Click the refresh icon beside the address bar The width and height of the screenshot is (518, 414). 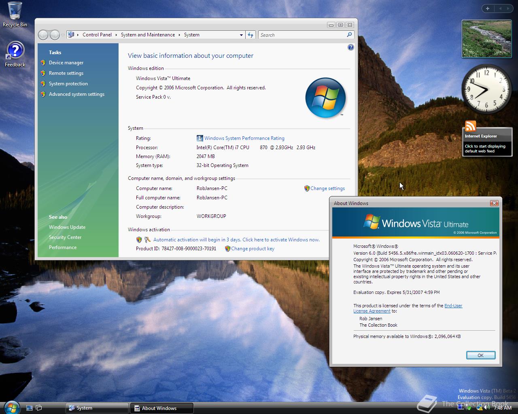point(250,35)
